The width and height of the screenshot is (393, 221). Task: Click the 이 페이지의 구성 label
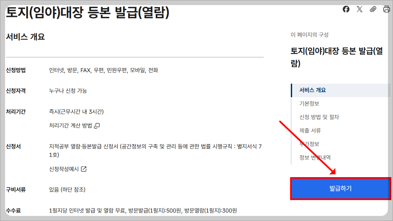[310, 34]
